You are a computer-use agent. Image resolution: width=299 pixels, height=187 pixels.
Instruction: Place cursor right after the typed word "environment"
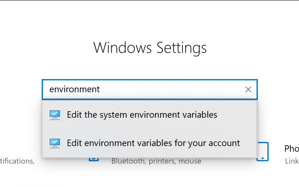[x=100, y=89]
